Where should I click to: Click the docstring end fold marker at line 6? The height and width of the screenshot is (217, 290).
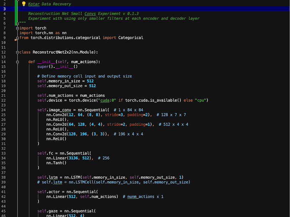(x=17, y=23)
